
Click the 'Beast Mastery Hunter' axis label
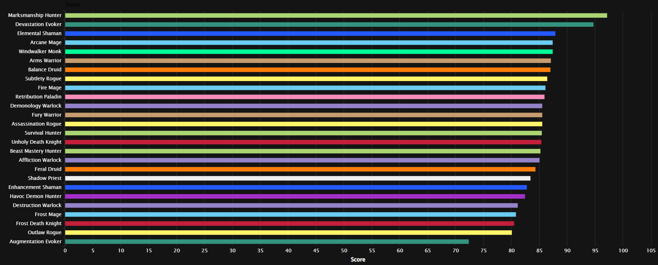click(x=36, y=151)
